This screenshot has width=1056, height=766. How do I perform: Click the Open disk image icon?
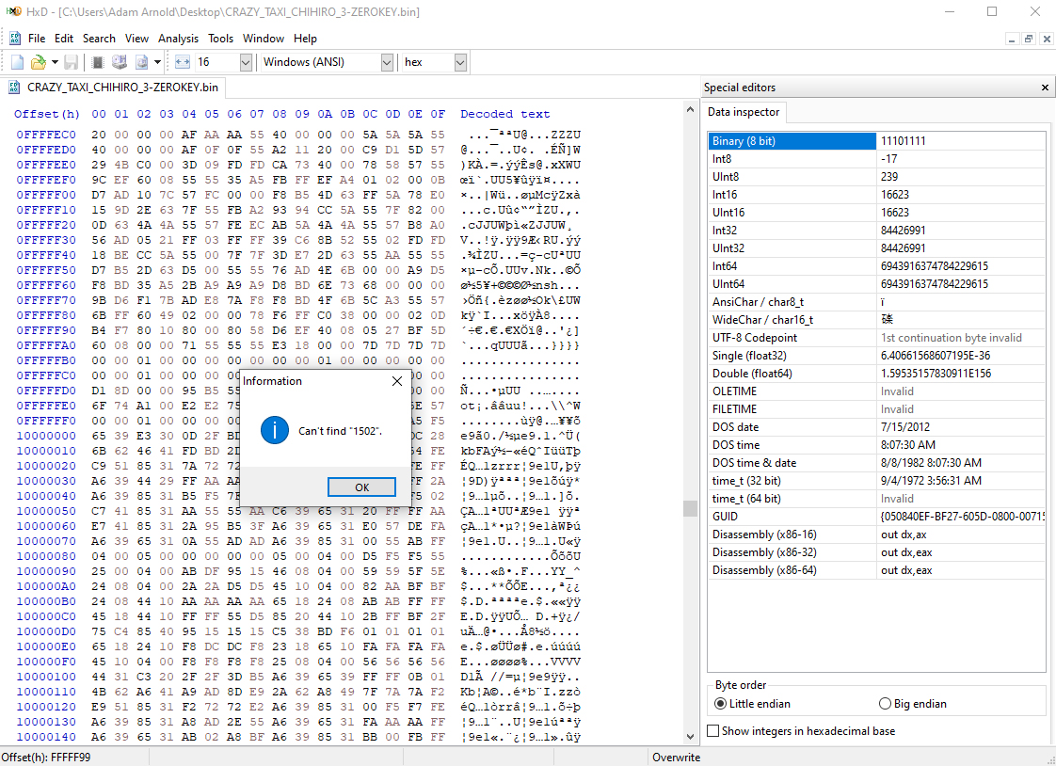coord(141,63)
